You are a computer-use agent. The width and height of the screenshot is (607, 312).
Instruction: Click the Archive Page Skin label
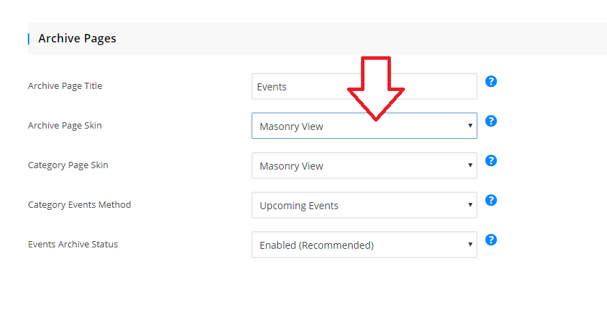pos(65,126)
